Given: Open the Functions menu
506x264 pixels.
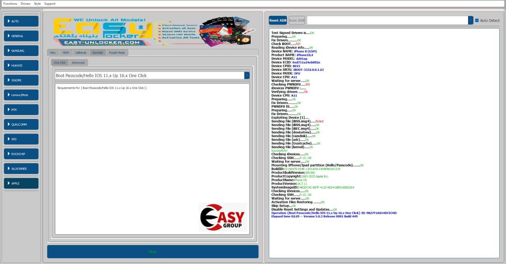Looking at the screenshot, I should [10, 4].
